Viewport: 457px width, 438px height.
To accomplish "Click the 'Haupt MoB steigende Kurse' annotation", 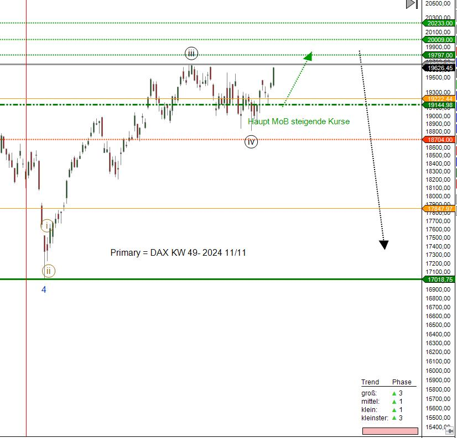I will (x=299, y=122).
